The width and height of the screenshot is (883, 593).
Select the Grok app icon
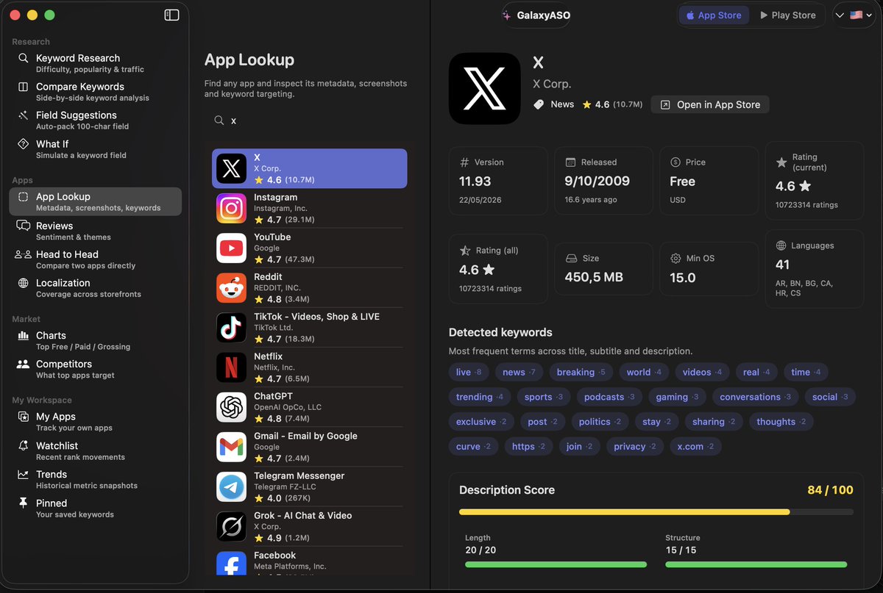click(231, 526)
